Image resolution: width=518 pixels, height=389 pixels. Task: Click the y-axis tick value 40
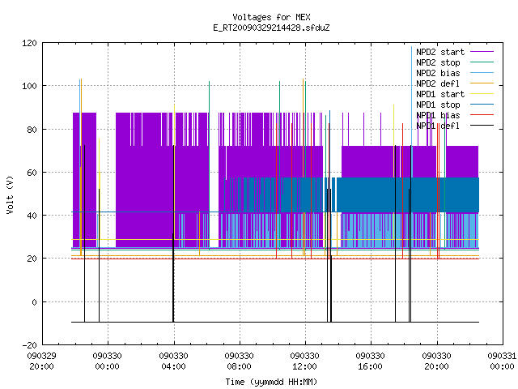(x=32, y=216)
